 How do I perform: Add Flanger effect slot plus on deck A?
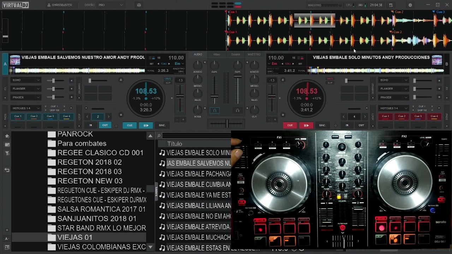click(71, 89)
